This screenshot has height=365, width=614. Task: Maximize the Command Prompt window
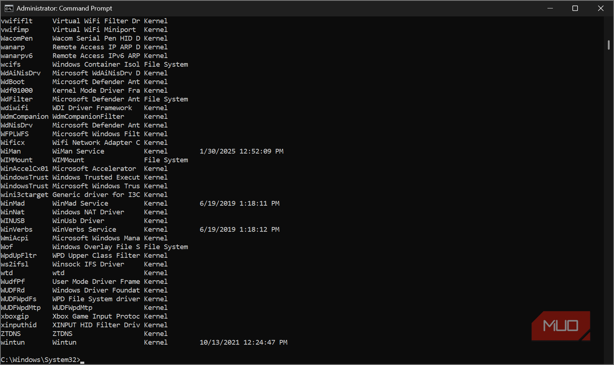pyautogui.click(x=575, y=8)
